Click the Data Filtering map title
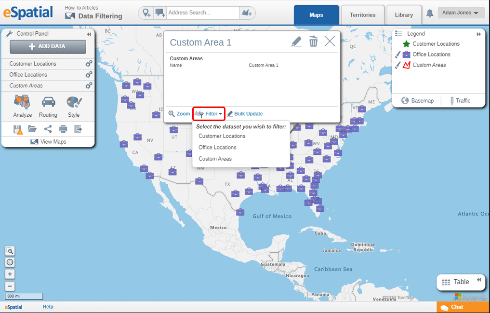 pos(100,16)
